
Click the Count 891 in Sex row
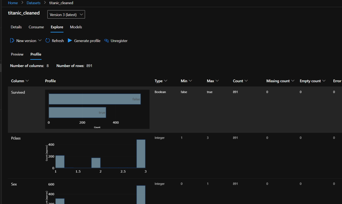235,184
